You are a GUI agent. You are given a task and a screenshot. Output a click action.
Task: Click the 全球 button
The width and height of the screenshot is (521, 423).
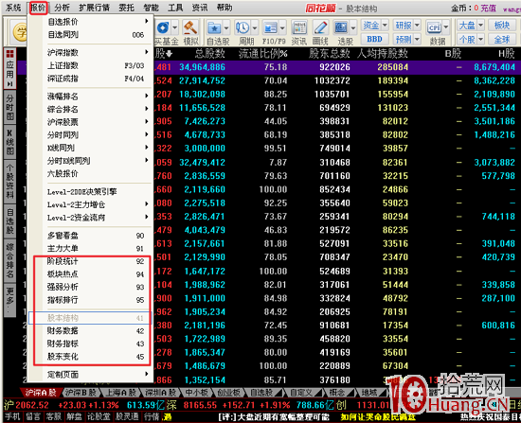coord(502,40)
